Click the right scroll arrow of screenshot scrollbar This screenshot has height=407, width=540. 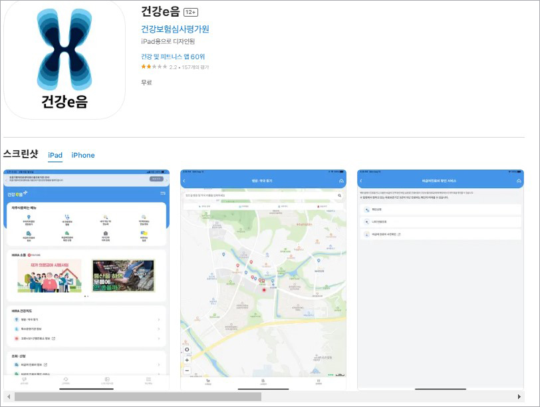(519, 396)
